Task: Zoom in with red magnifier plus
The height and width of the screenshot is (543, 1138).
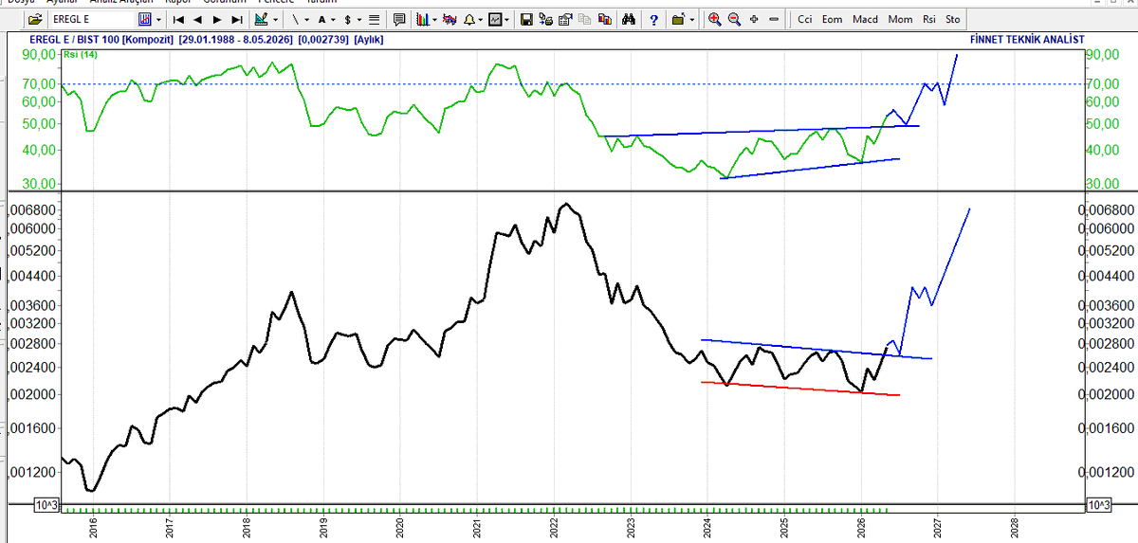Action: click(714, 19)
